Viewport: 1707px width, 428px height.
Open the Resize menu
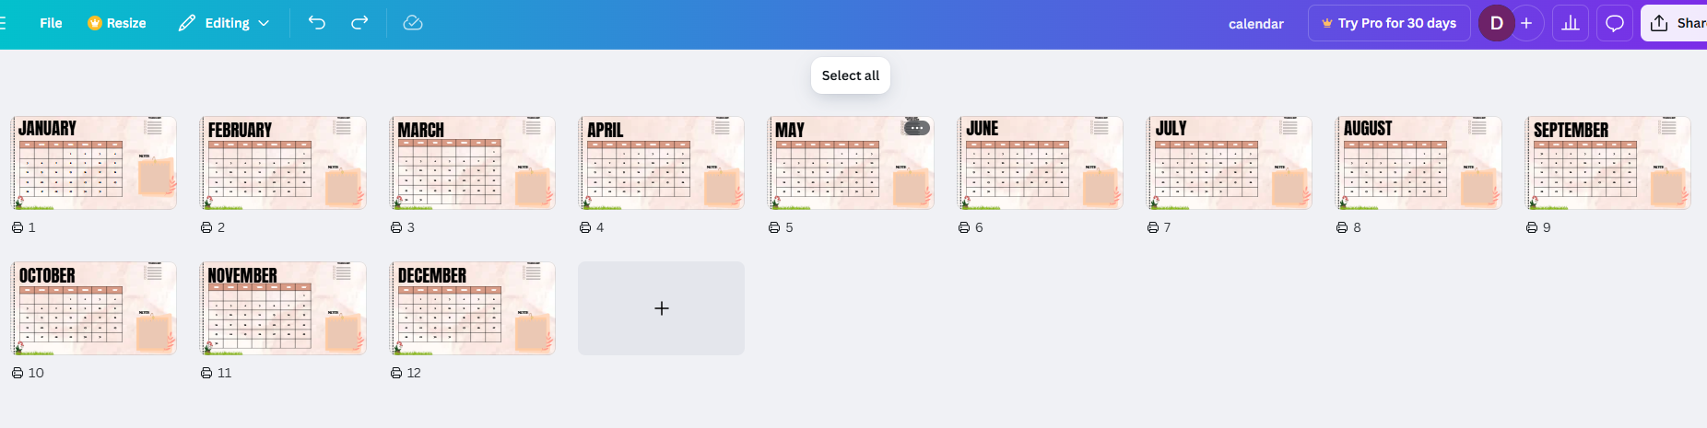[117, 23]
